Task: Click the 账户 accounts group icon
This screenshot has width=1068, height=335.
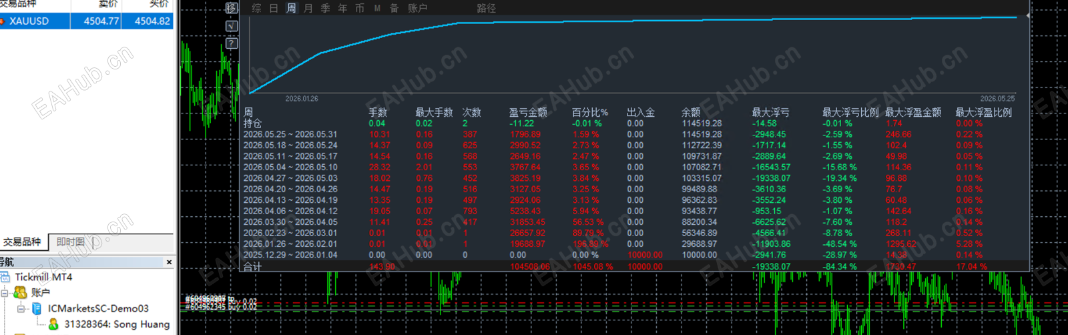Action: 20,292
